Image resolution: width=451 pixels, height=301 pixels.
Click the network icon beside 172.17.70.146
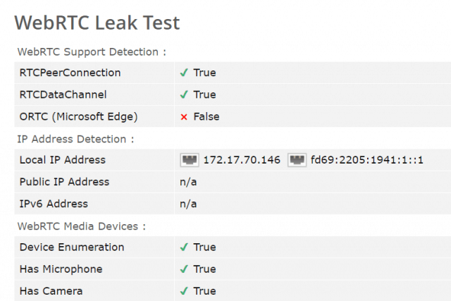click(x=190, y=160)
